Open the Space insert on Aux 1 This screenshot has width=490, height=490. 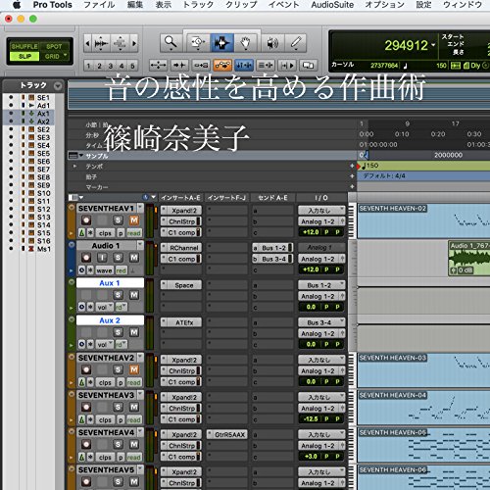(x=181, y=285)
